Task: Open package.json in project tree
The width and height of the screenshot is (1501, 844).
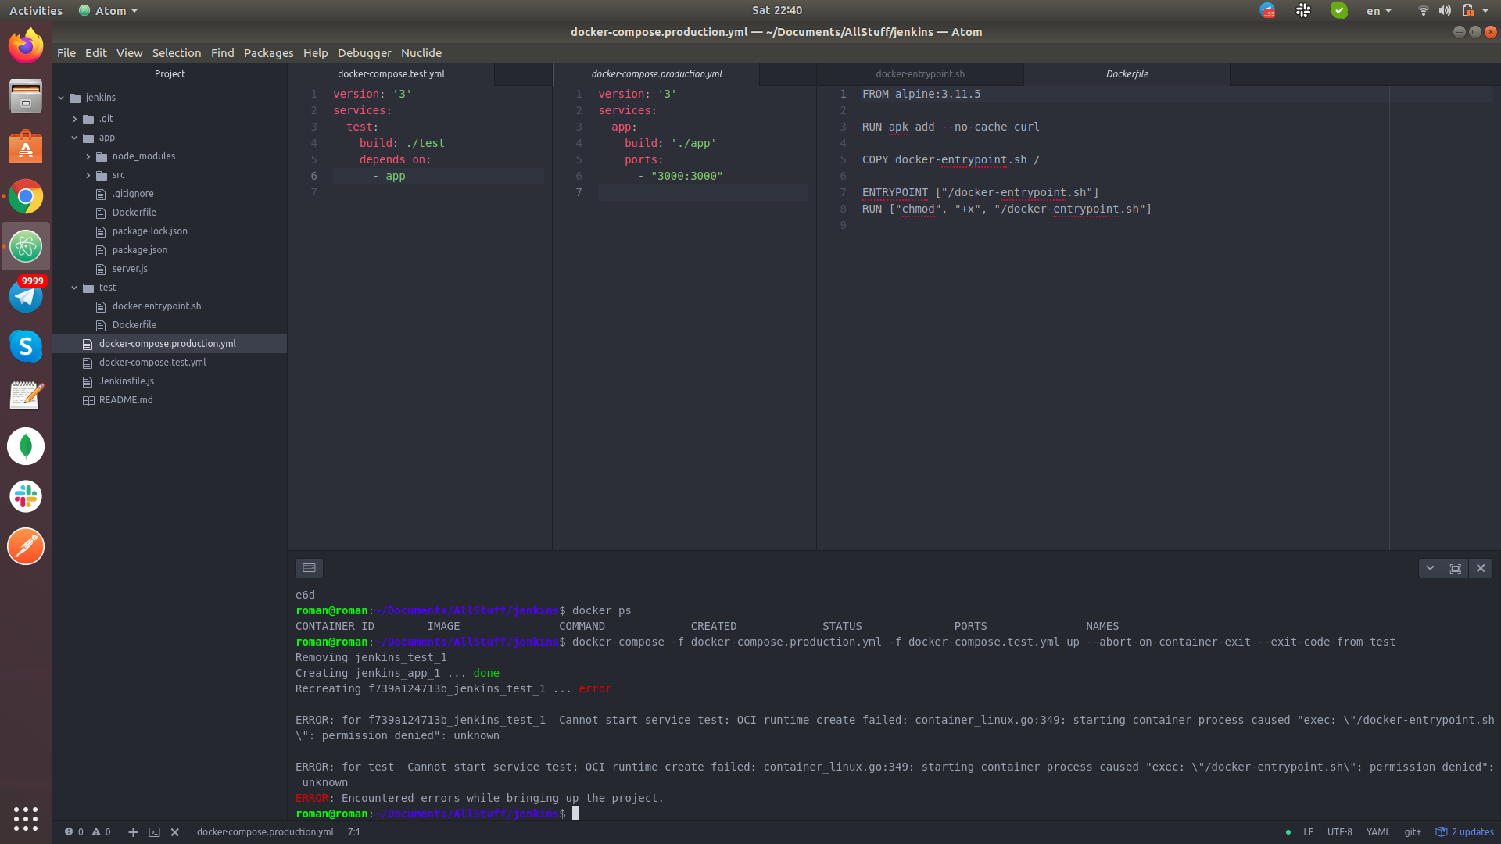Action: pyautogui.click(x=139, y=250)
